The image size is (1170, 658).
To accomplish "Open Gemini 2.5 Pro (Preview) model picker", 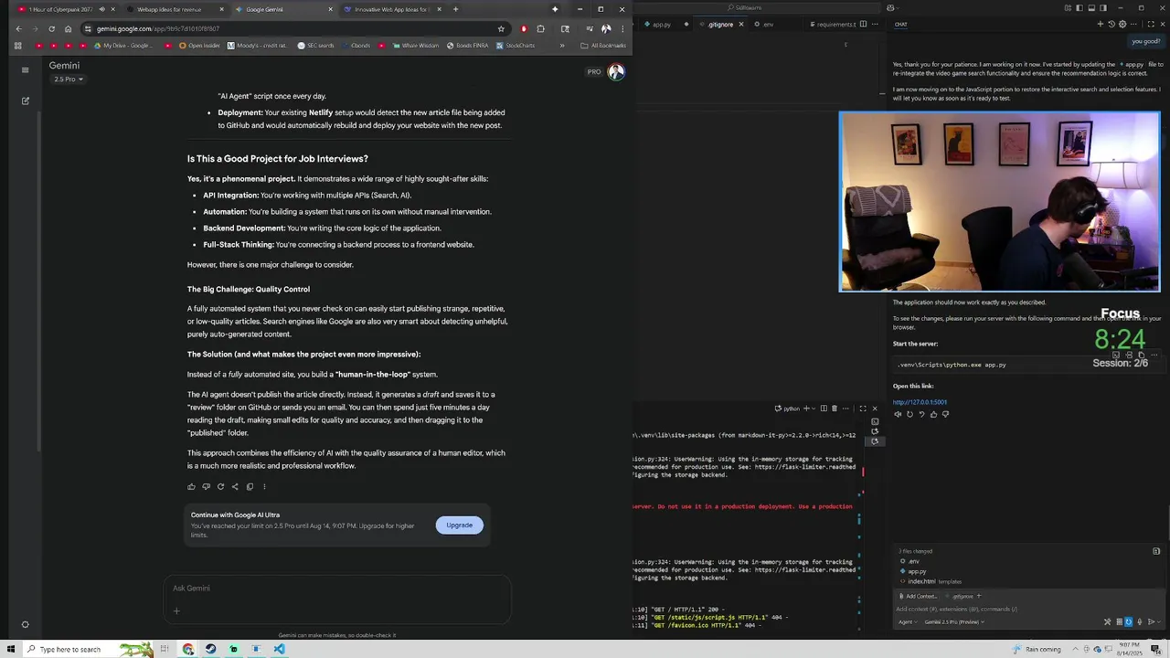I will coord(953,621).
